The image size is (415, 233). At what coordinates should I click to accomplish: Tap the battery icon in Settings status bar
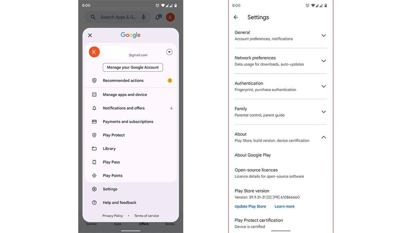(325, 6)
